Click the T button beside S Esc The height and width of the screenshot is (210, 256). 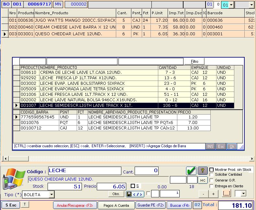tap(25, 204)
